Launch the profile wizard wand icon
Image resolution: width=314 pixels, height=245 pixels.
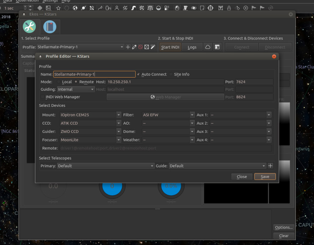click(153, 47)
